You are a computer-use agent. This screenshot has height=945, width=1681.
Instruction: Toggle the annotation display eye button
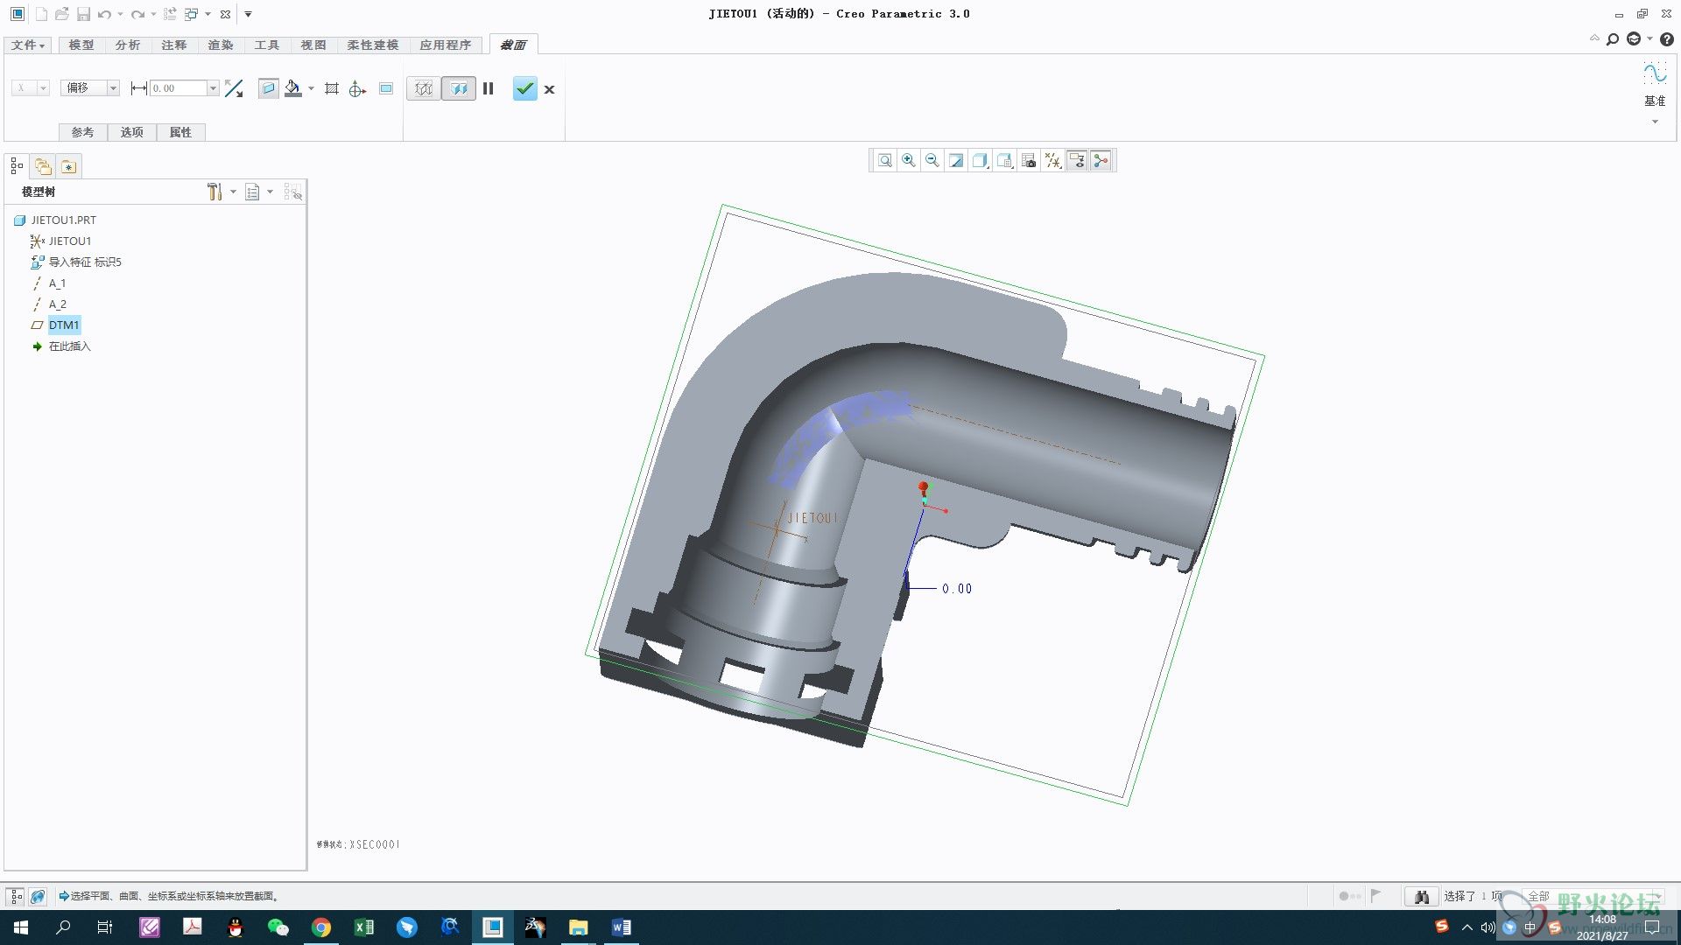1077,160
